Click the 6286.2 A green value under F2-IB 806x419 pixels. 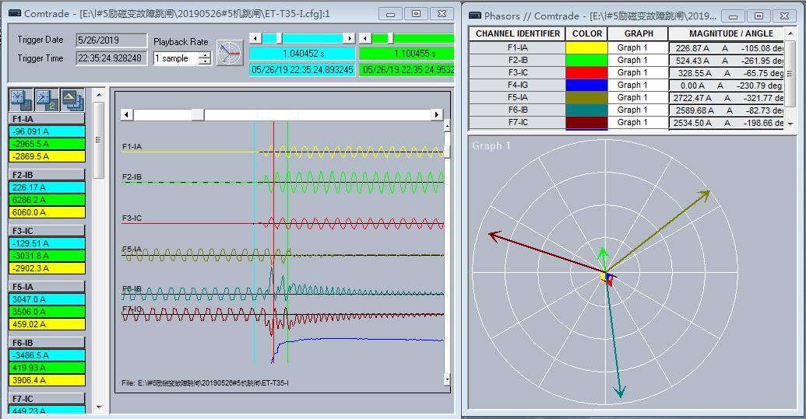pyautogui.click(x=47, y=200)
